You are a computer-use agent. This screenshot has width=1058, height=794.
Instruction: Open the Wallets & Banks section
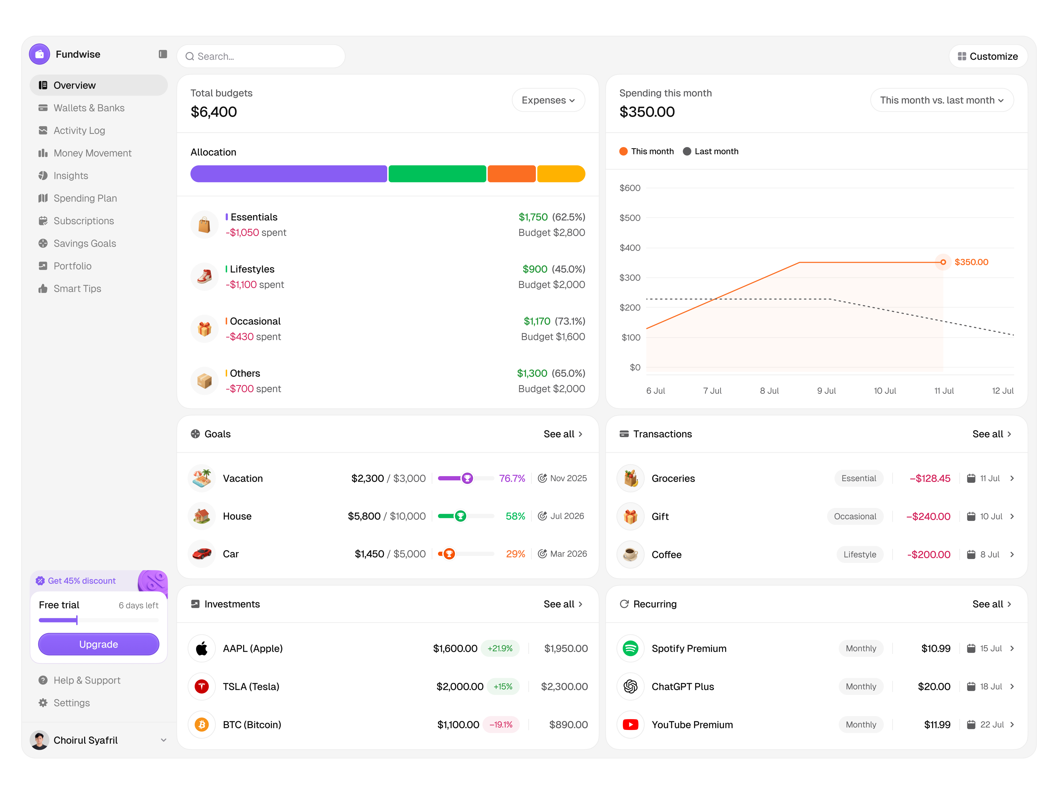pyautogui.click(x=89, y=108)
